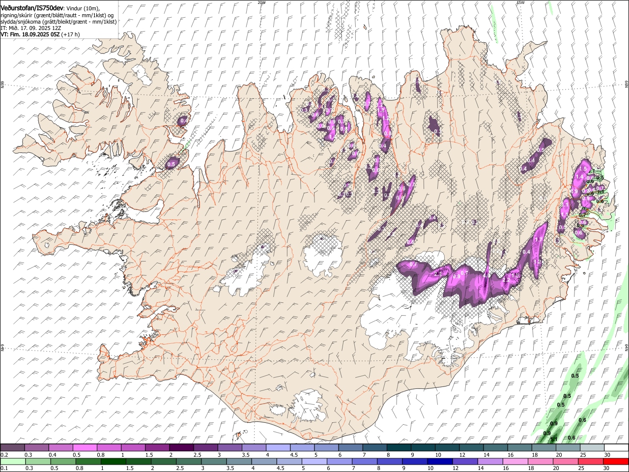Select the 'VT: Fim. 18.09.2025 05Z (+17 h)' line
Image resolution: width=629 pixels, height=472 pixels.
click(x=40, y=34)
